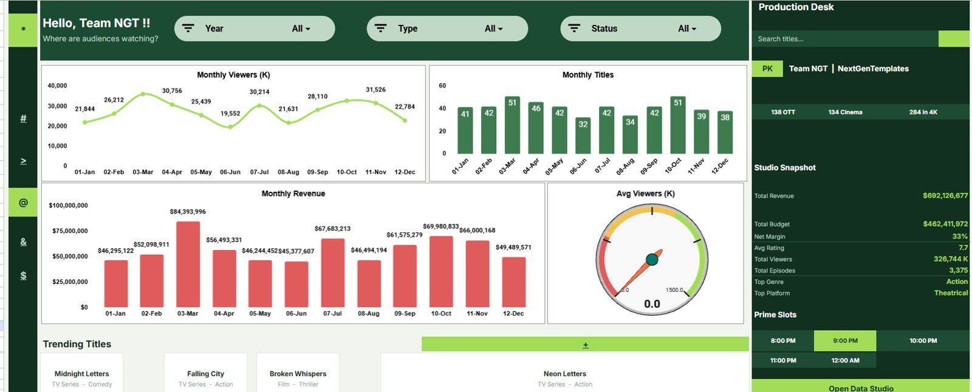This screenshot has width=972, height=392.
Task: Click the filter icon beside Status
Action: pyautogui.click(x=573, y=29)
